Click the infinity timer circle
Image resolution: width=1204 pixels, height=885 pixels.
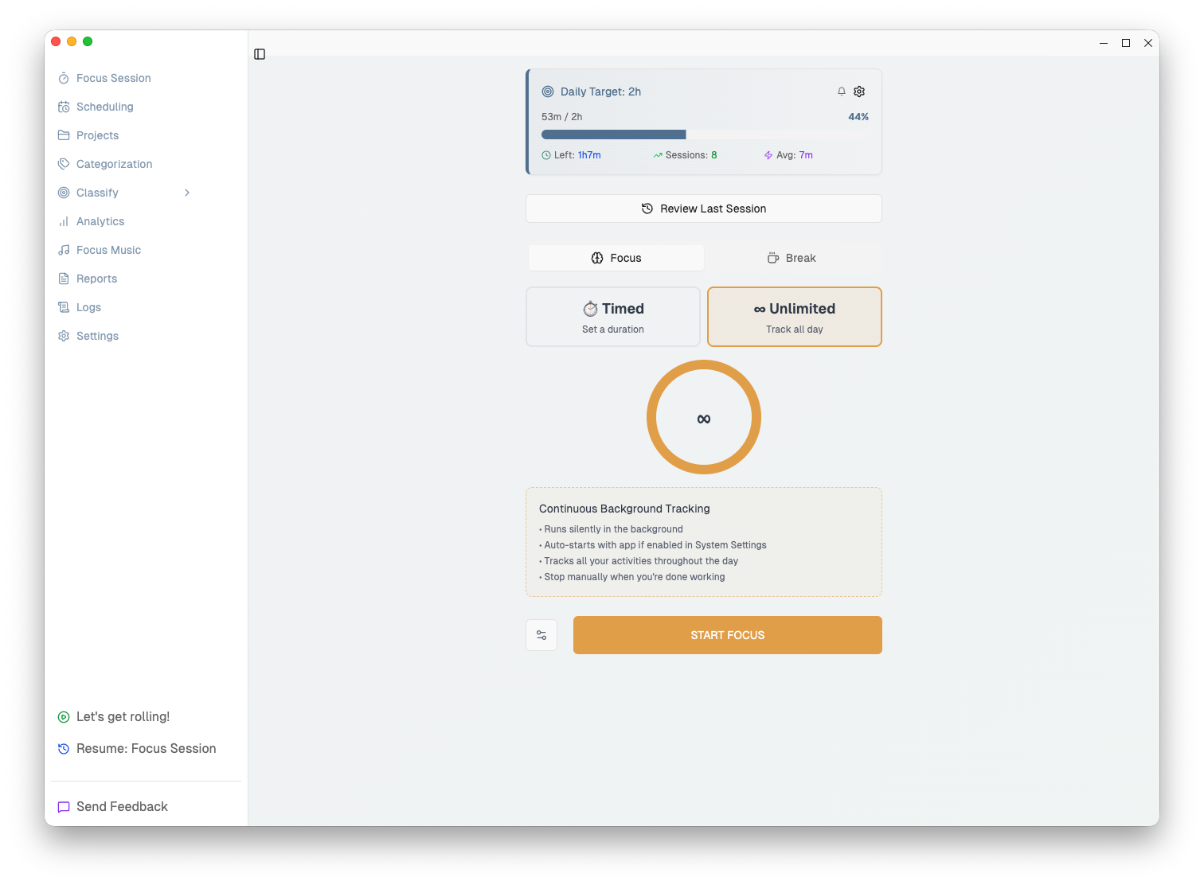[x=704, y=417]
